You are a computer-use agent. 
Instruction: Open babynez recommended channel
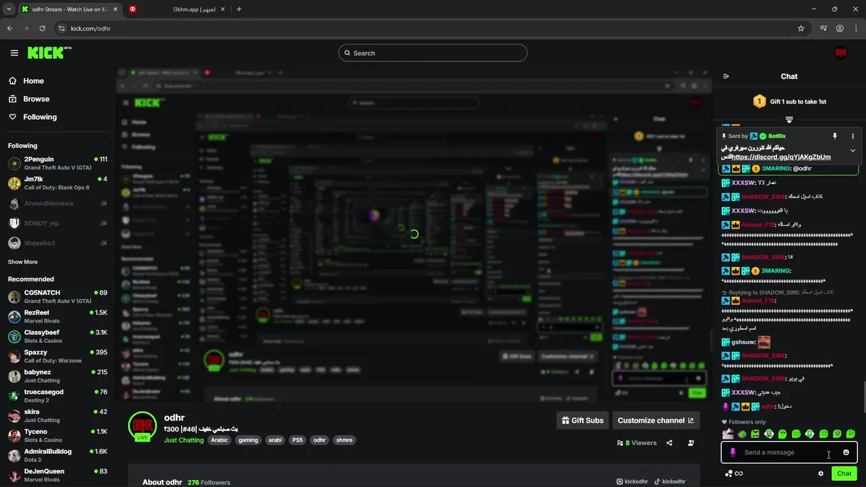[x=58, y=376]
